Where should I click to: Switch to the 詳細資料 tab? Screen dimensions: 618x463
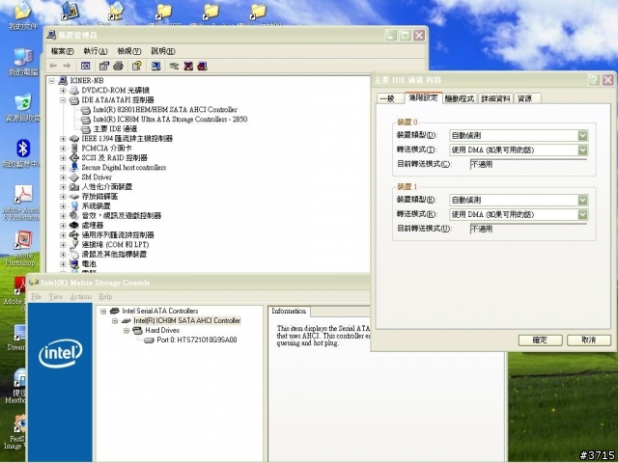(495, 98)
